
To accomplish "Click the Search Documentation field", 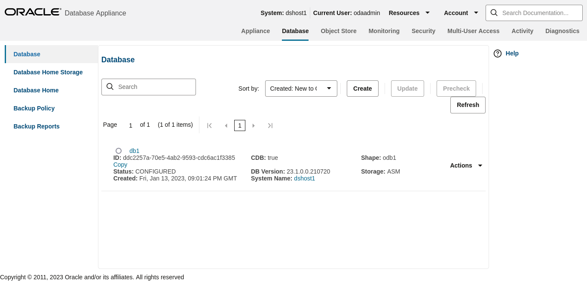I will point(534,13).
